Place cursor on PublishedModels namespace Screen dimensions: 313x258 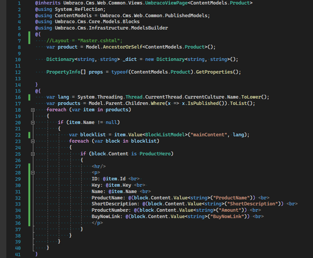tap(186, 15)
